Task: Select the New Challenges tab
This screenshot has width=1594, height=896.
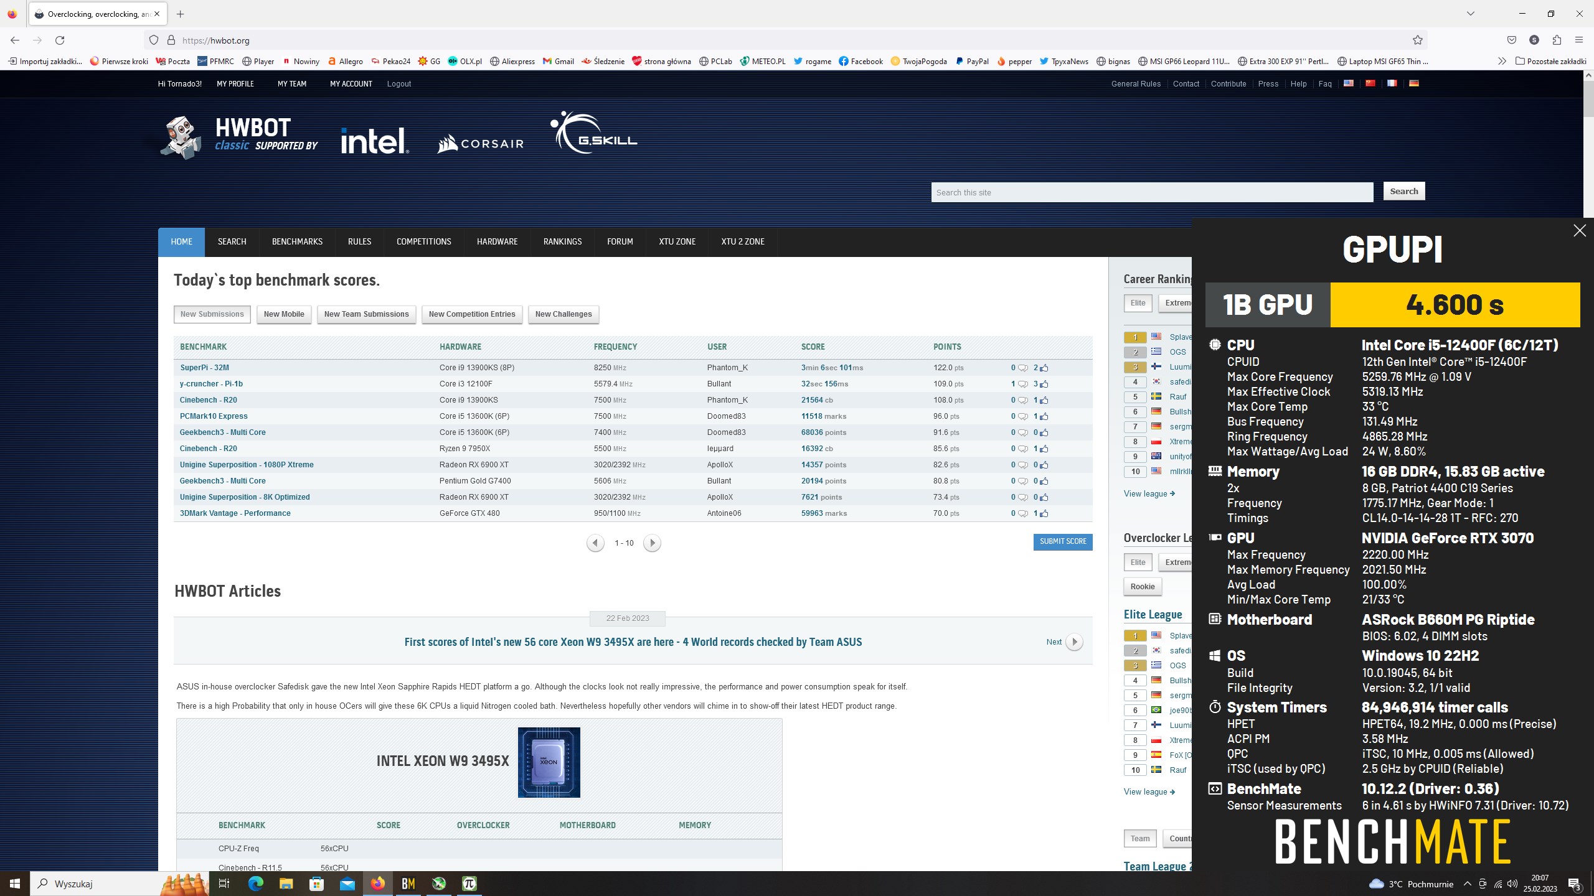Action: [564, 314]
